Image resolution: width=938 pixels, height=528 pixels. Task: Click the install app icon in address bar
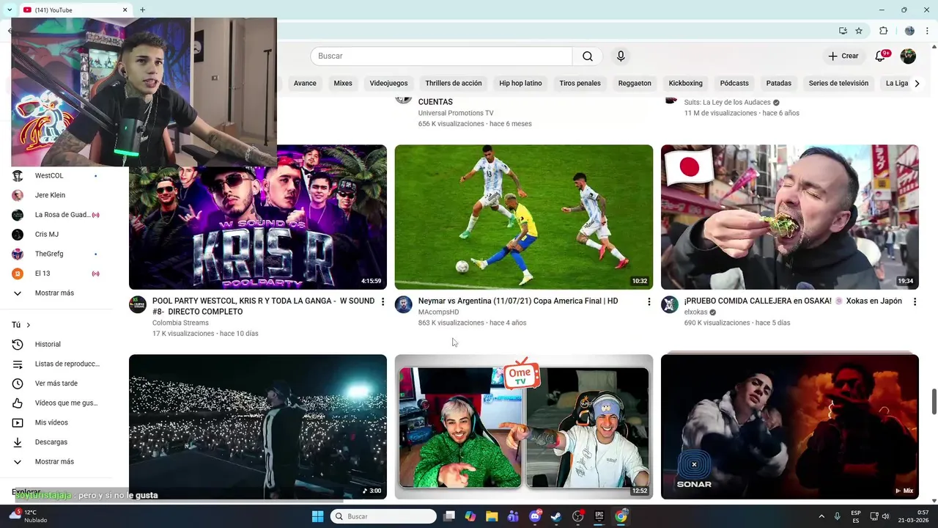click(843, 31)
